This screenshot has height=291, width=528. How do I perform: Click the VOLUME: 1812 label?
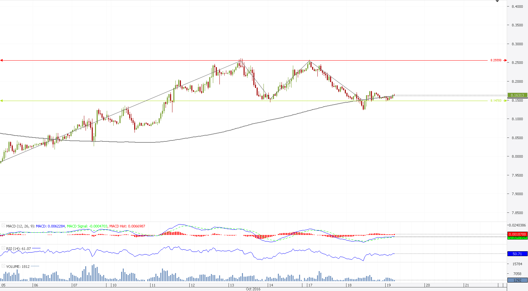click(x=18, y=267)
